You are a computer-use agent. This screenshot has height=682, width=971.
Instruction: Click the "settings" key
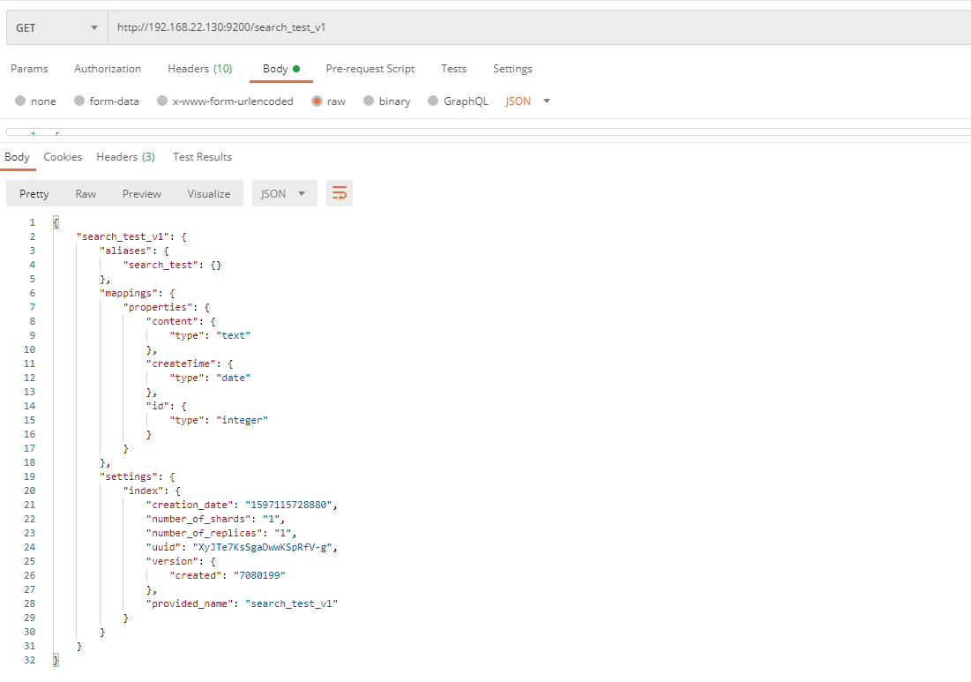pos(129,476)
